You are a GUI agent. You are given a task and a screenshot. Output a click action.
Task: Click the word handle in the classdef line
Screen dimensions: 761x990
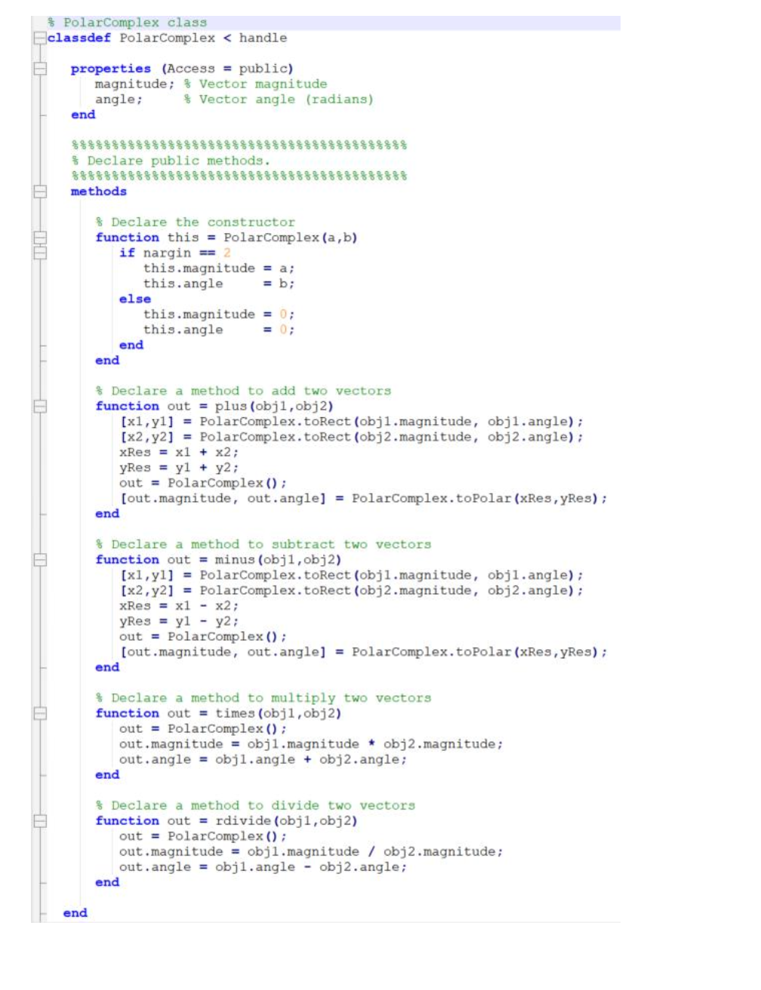[263, 38]
